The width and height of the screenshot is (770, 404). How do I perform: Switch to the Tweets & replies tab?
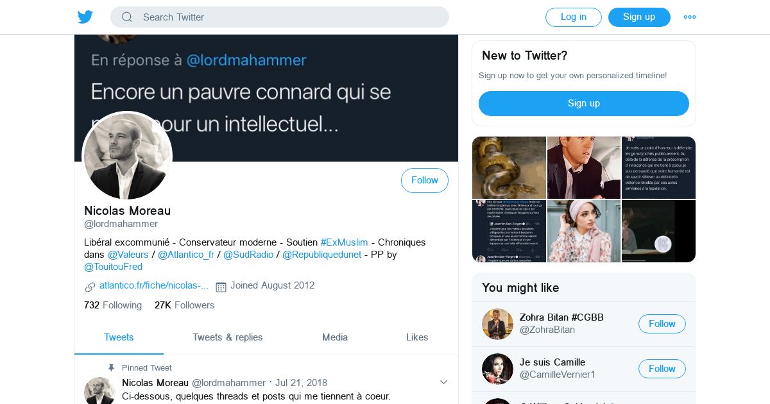pos(227,337)
